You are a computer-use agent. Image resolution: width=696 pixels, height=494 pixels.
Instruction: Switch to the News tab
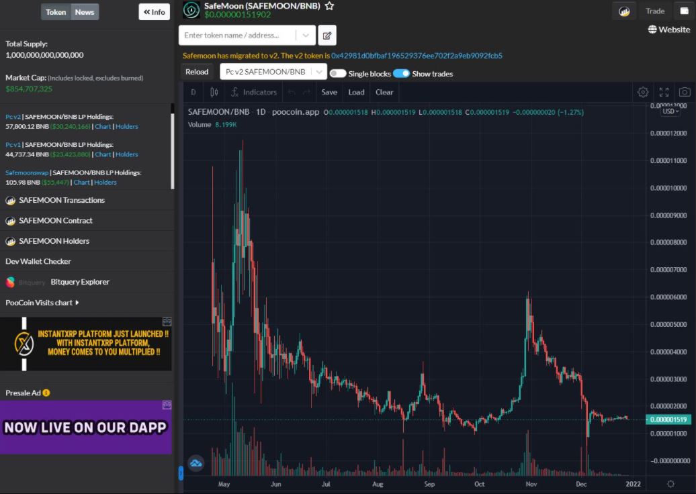click(85, 11)
